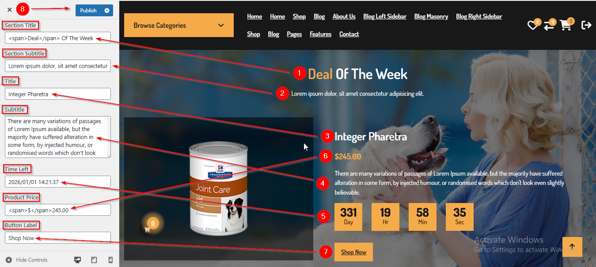
Task: Click the scroll-to-top arrow button
Action: (572, 247)
